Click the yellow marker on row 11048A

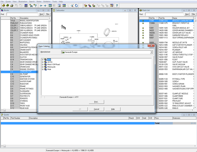(x=143, y=23)
